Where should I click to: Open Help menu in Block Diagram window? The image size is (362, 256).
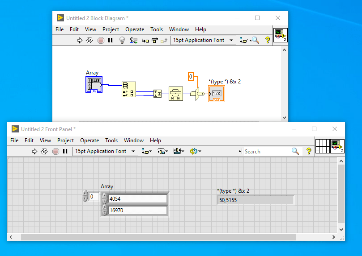tap(200, 29)
